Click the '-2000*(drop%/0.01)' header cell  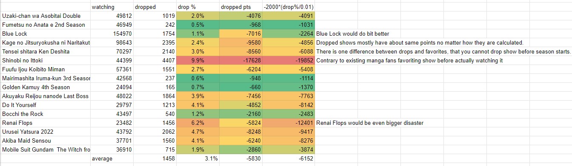[x=288, y=7]
